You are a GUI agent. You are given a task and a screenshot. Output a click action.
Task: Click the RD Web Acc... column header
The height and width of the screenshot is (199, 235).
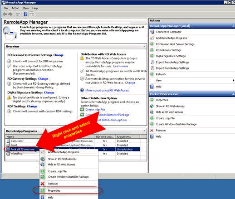105,136
